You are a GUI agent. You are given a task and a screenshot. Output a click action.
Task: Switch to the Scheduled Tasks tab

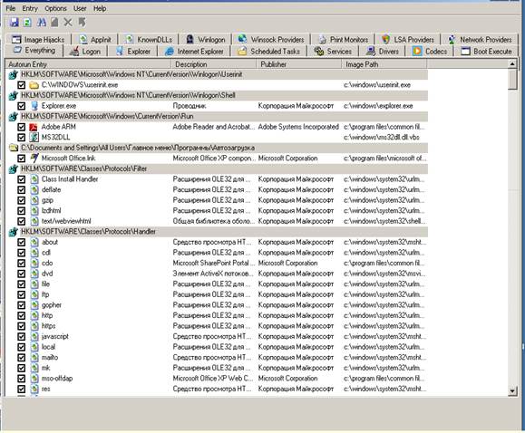coord(269,52)
